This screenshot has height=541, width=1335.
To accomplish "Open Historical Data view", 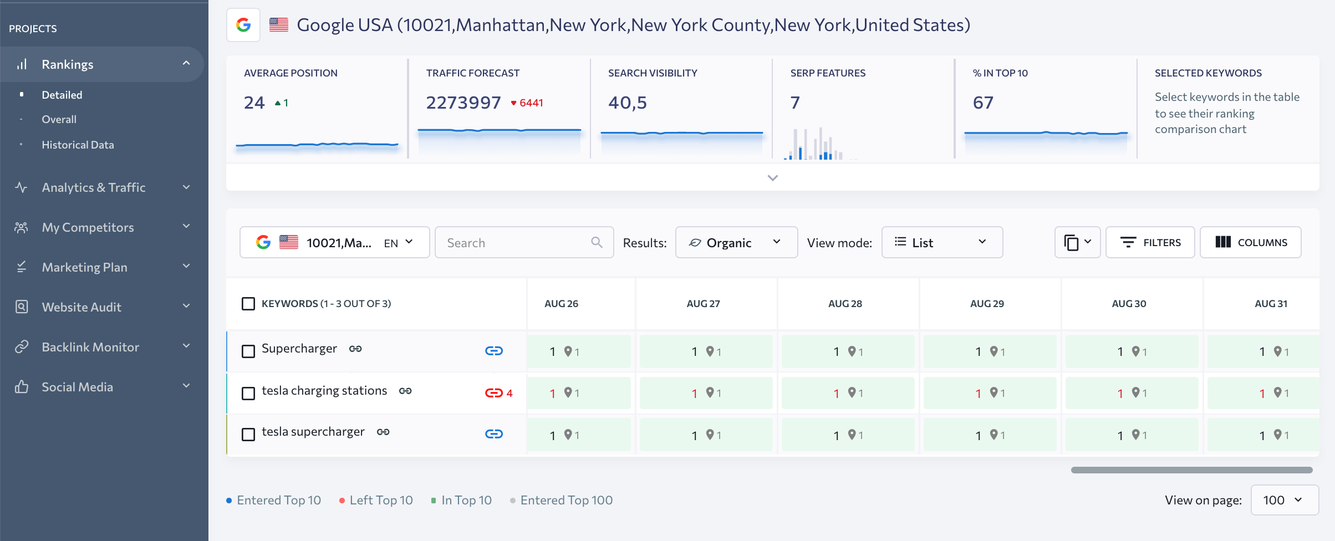I will click(x=78, y=145).
